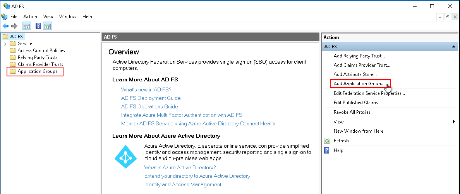Click the green Refresh icon in Actions
The height and width of the screenshot is (194, 460).
pyautogui.click(x=327, y=141)
